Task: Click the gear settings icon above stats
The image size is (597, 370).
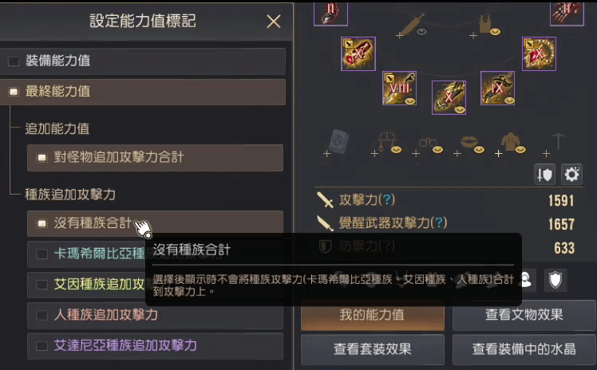Action: (571, 175)
